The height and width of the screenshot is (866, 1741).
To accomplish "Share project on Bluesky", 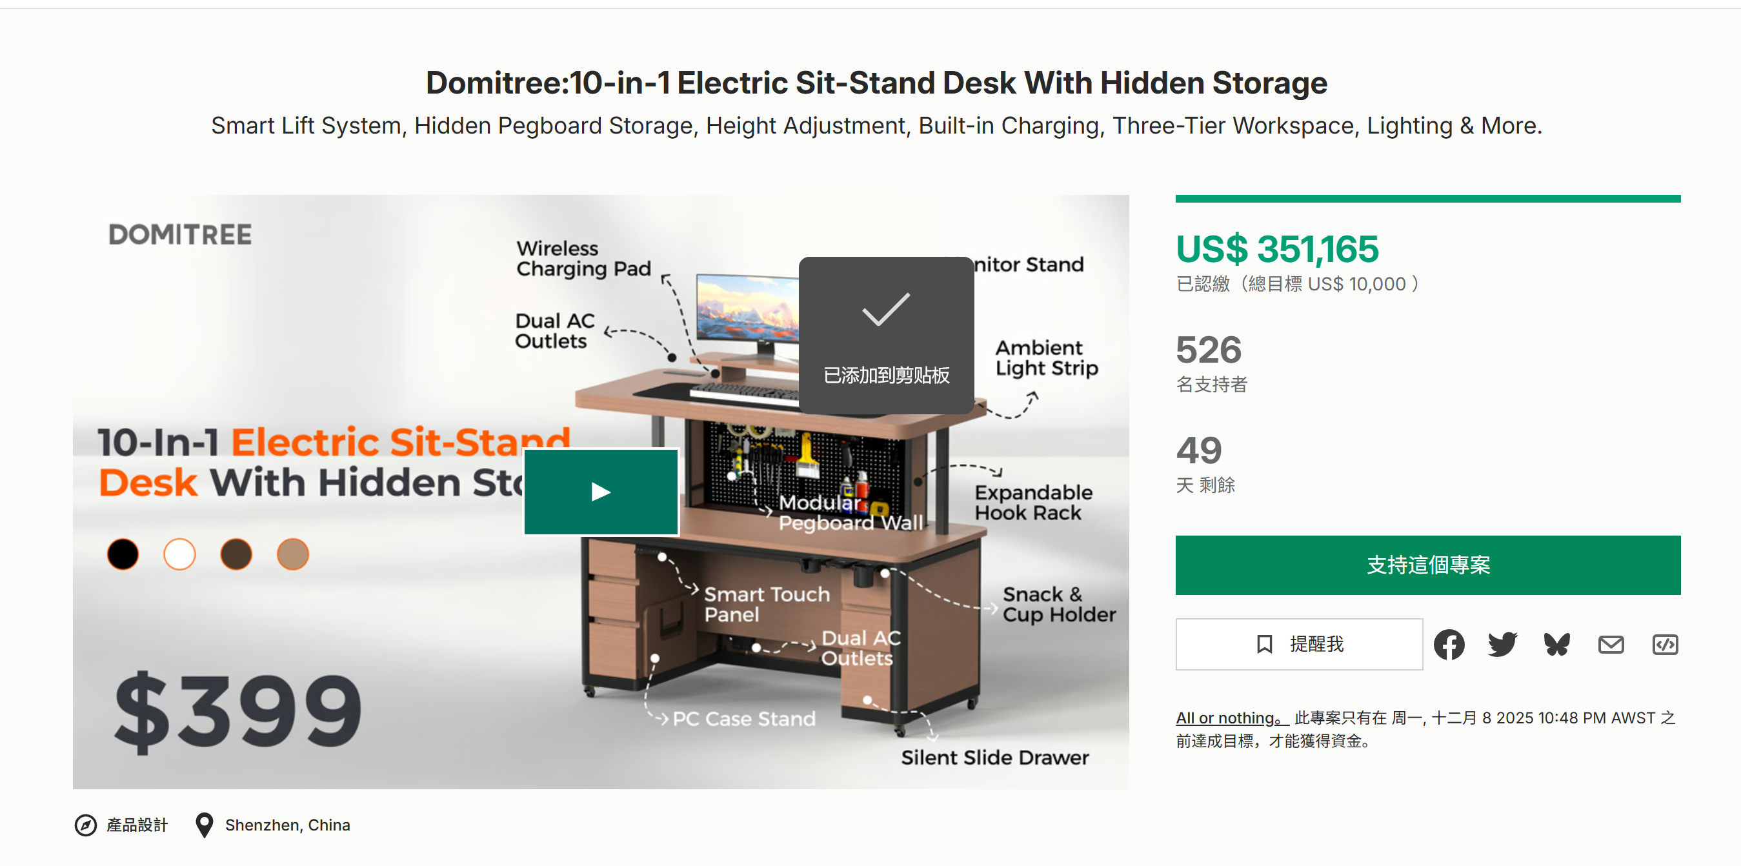I will [1556, 644].
